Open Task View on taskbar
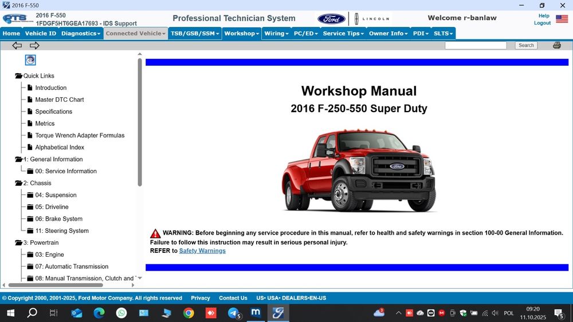 (54, 313)
